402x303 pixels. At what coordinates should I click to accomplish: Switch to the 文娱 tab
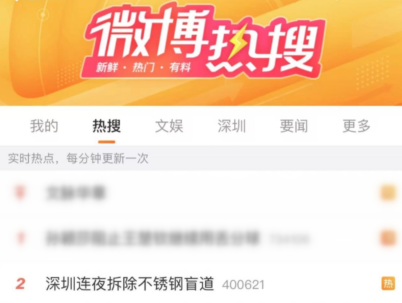pos(169,126)
